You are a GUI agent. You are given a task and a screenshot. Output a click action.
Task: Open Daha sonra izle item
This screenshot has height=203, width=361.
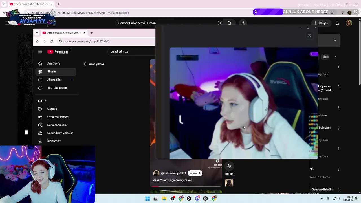pyautogui.click(x=56, y=125)
